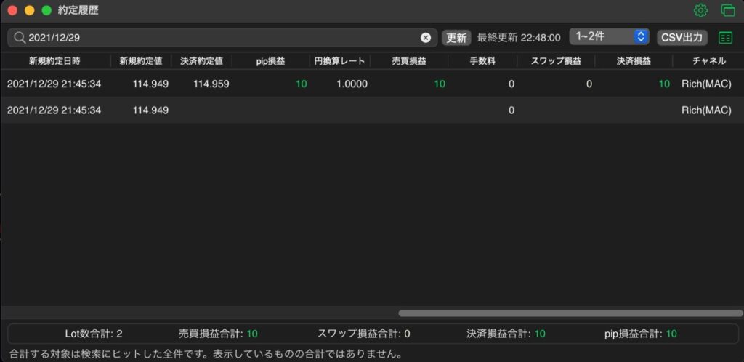Click the first row スワップ損益 value 0
Screen dimensions: 744x362
589,84
